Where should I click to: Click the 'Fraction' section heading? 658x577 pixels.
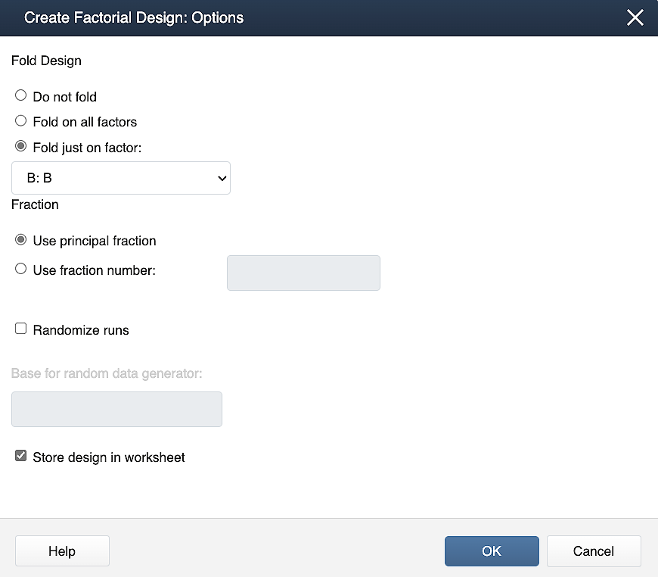(35, 204)
